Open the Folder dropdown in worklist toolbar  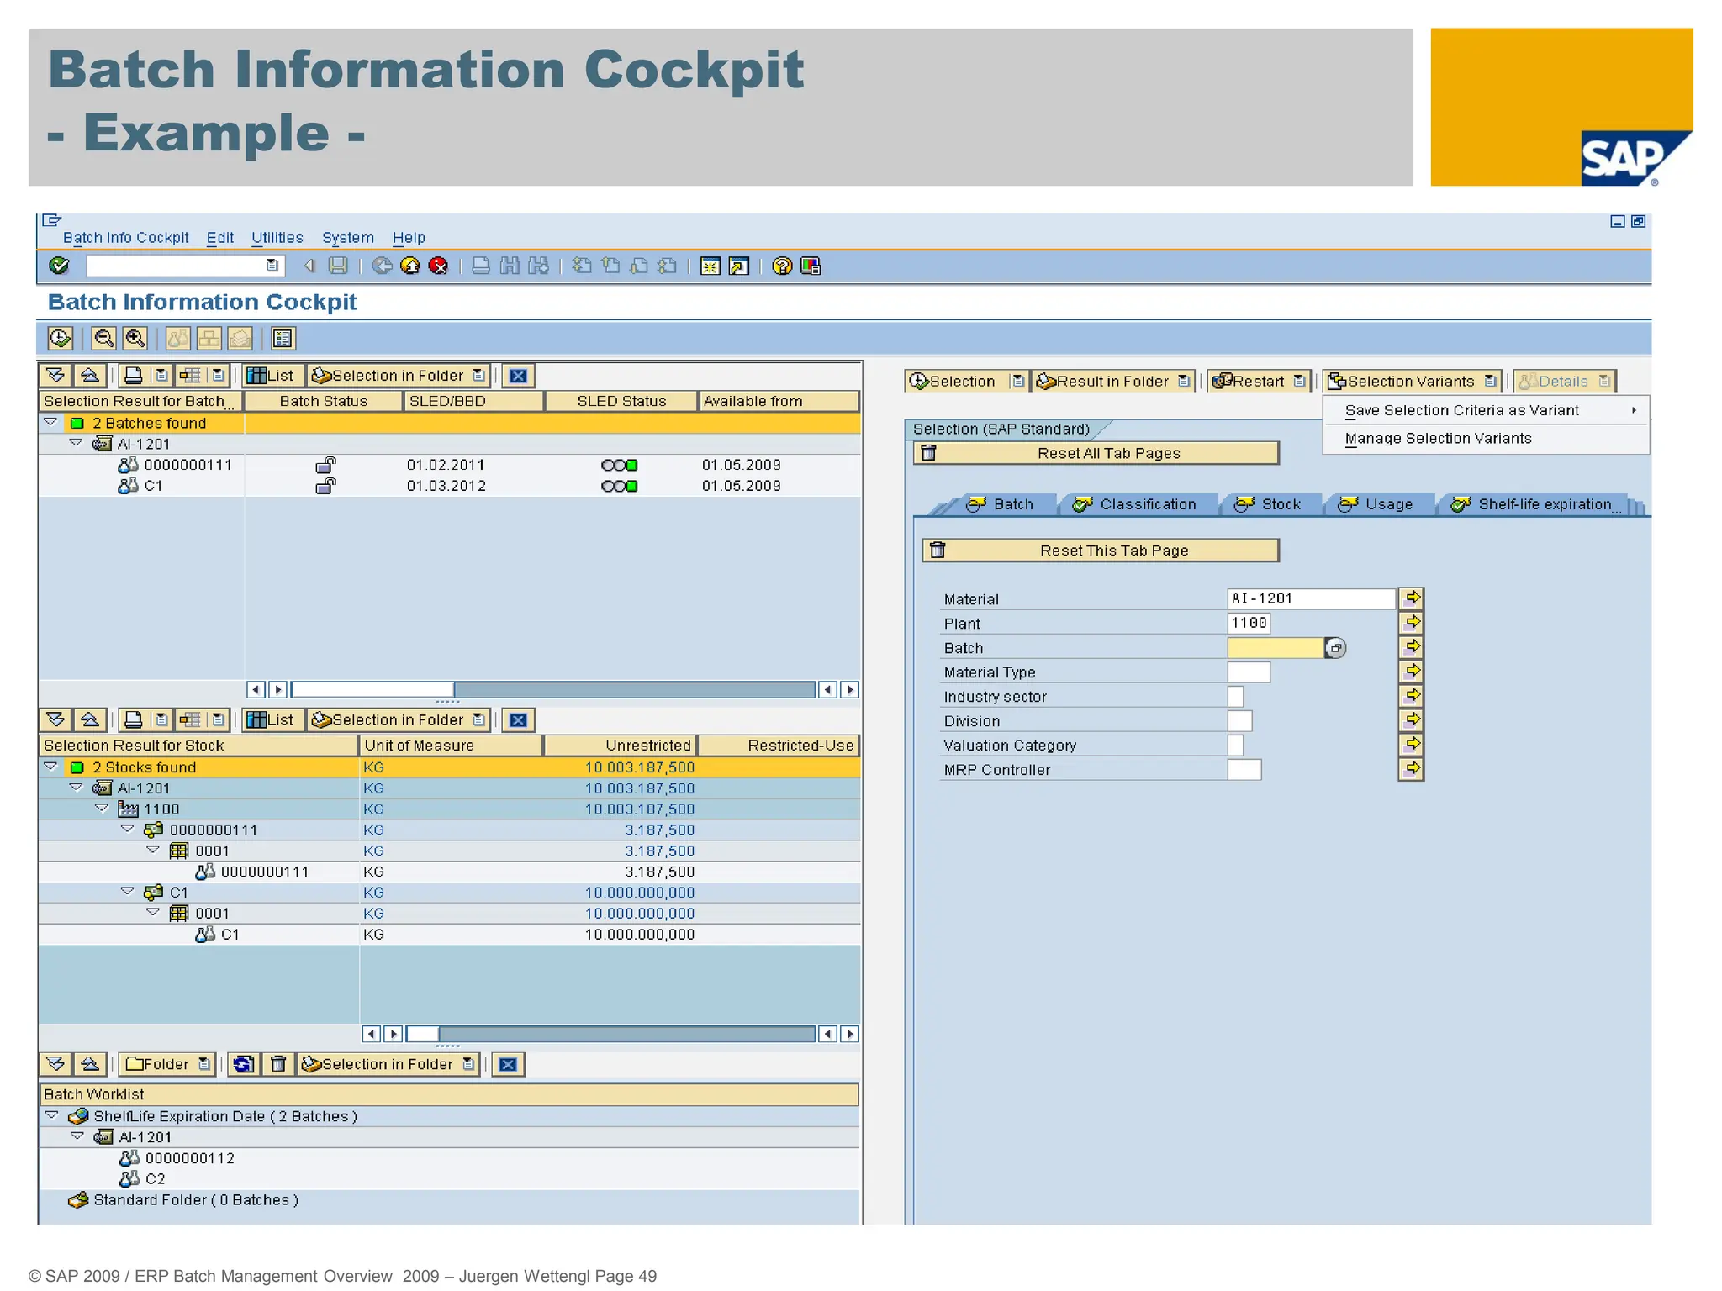click(204, 1064)
